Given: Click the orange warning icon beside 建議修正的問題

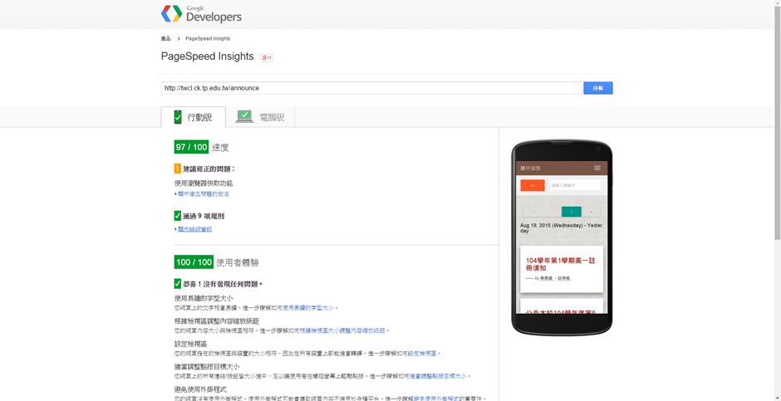Looking at the screenshot, I should click(178, 169).
